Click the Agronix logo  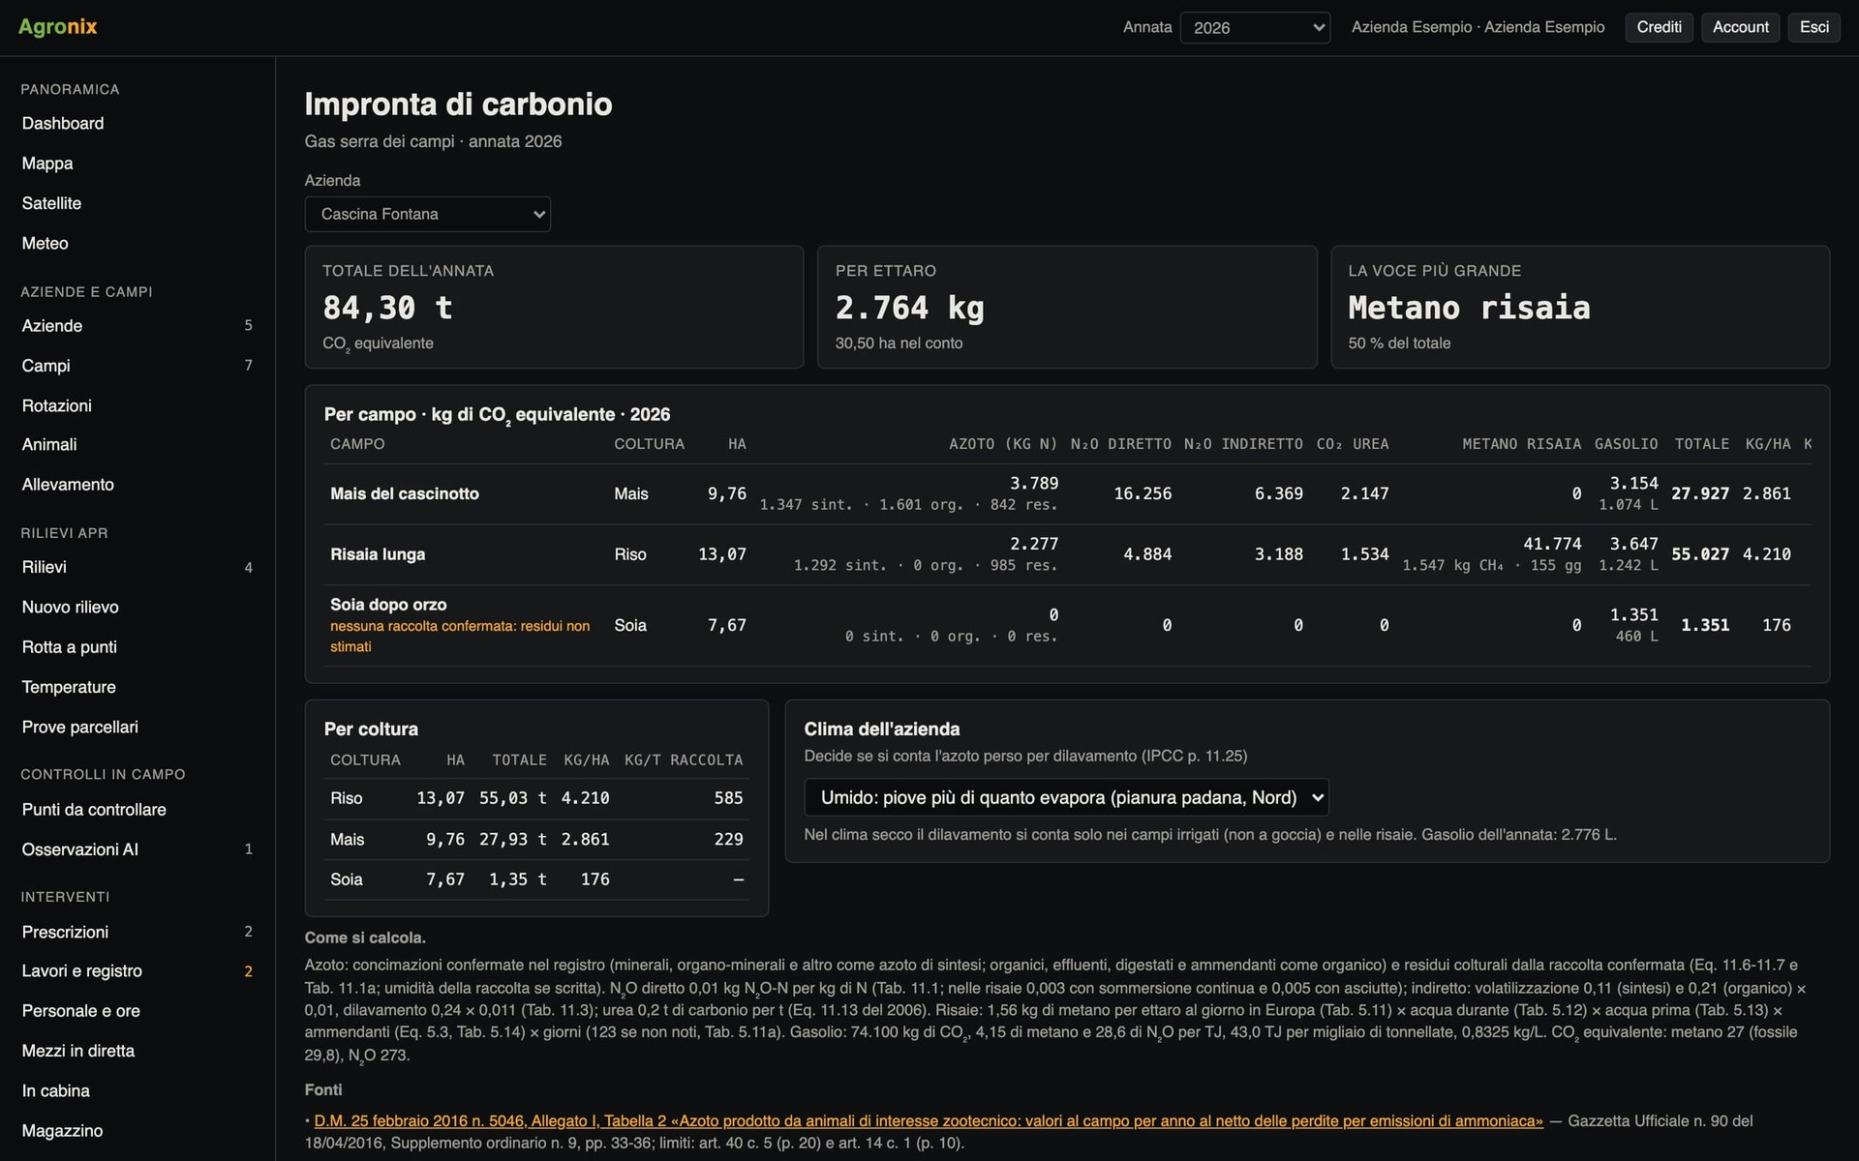(x=58, y=26)
